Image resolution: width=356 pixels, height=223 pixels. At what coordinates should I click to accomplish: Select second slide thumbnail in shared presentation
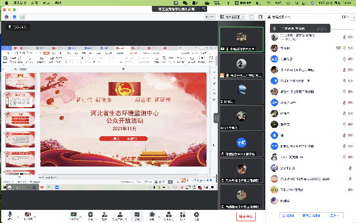[20, 100]
